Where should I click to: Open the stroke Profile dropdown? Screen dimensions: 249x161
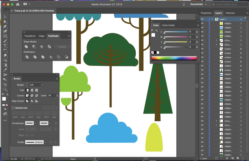[46, 142]
